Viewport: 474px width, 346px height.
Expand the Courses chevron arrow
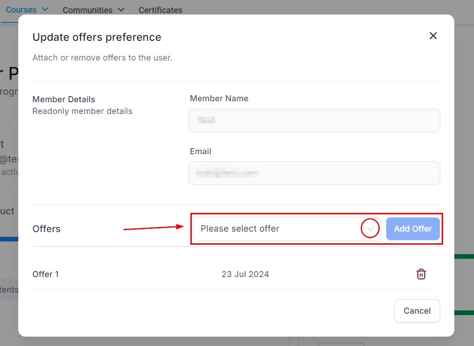45,9
